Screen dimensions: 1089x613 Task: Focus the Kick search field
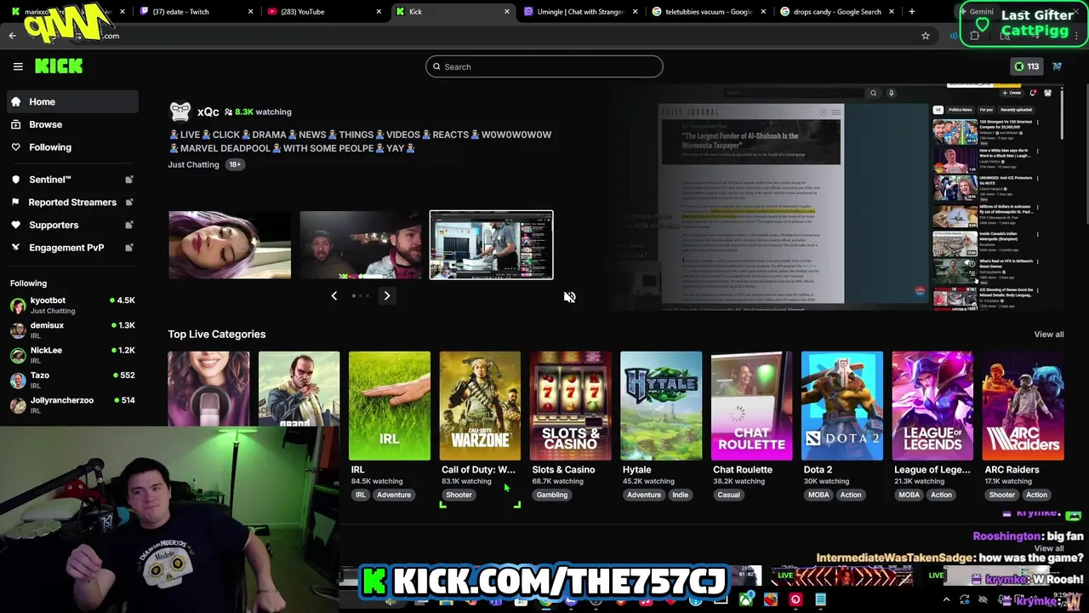544,66
